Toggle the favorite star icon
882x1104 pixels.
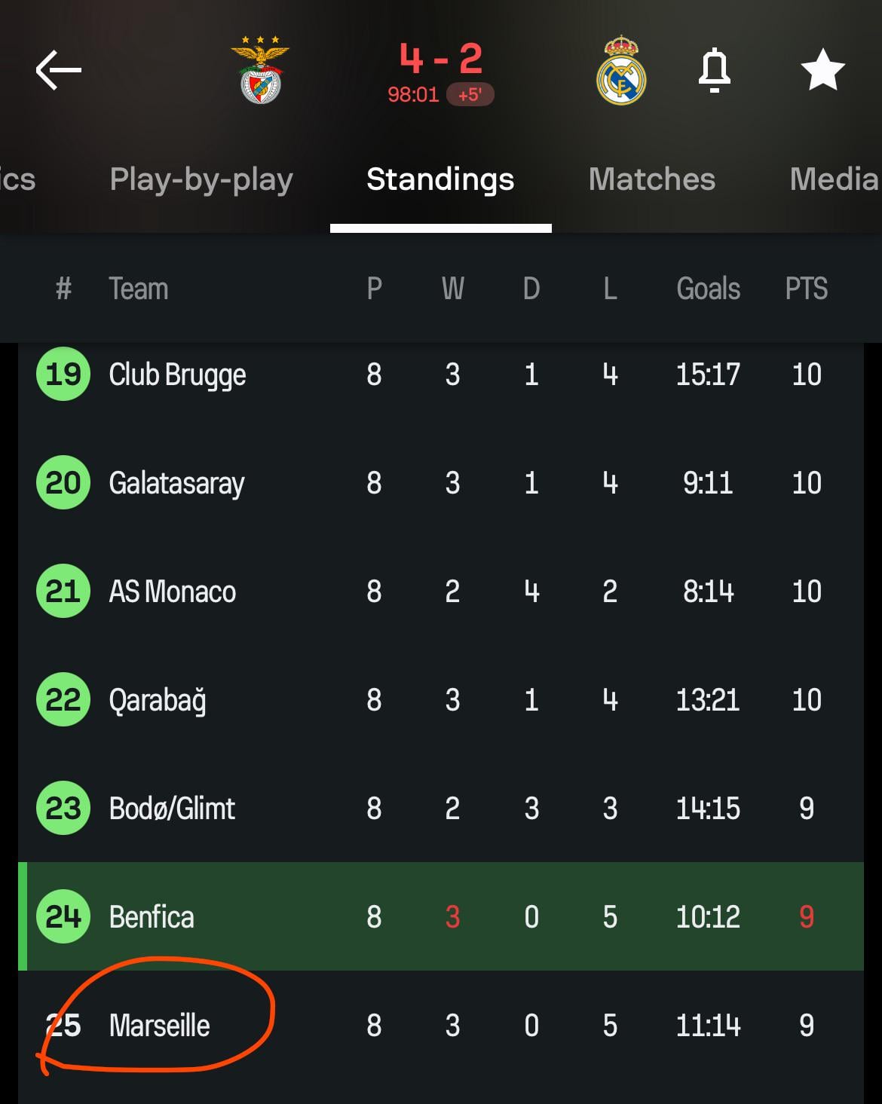[822, 71]
